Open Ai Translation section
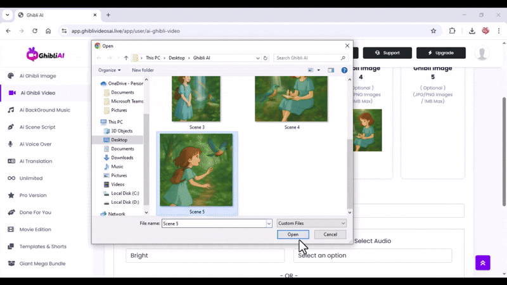This screenshot has width=507, height=285. click(35, 161)
